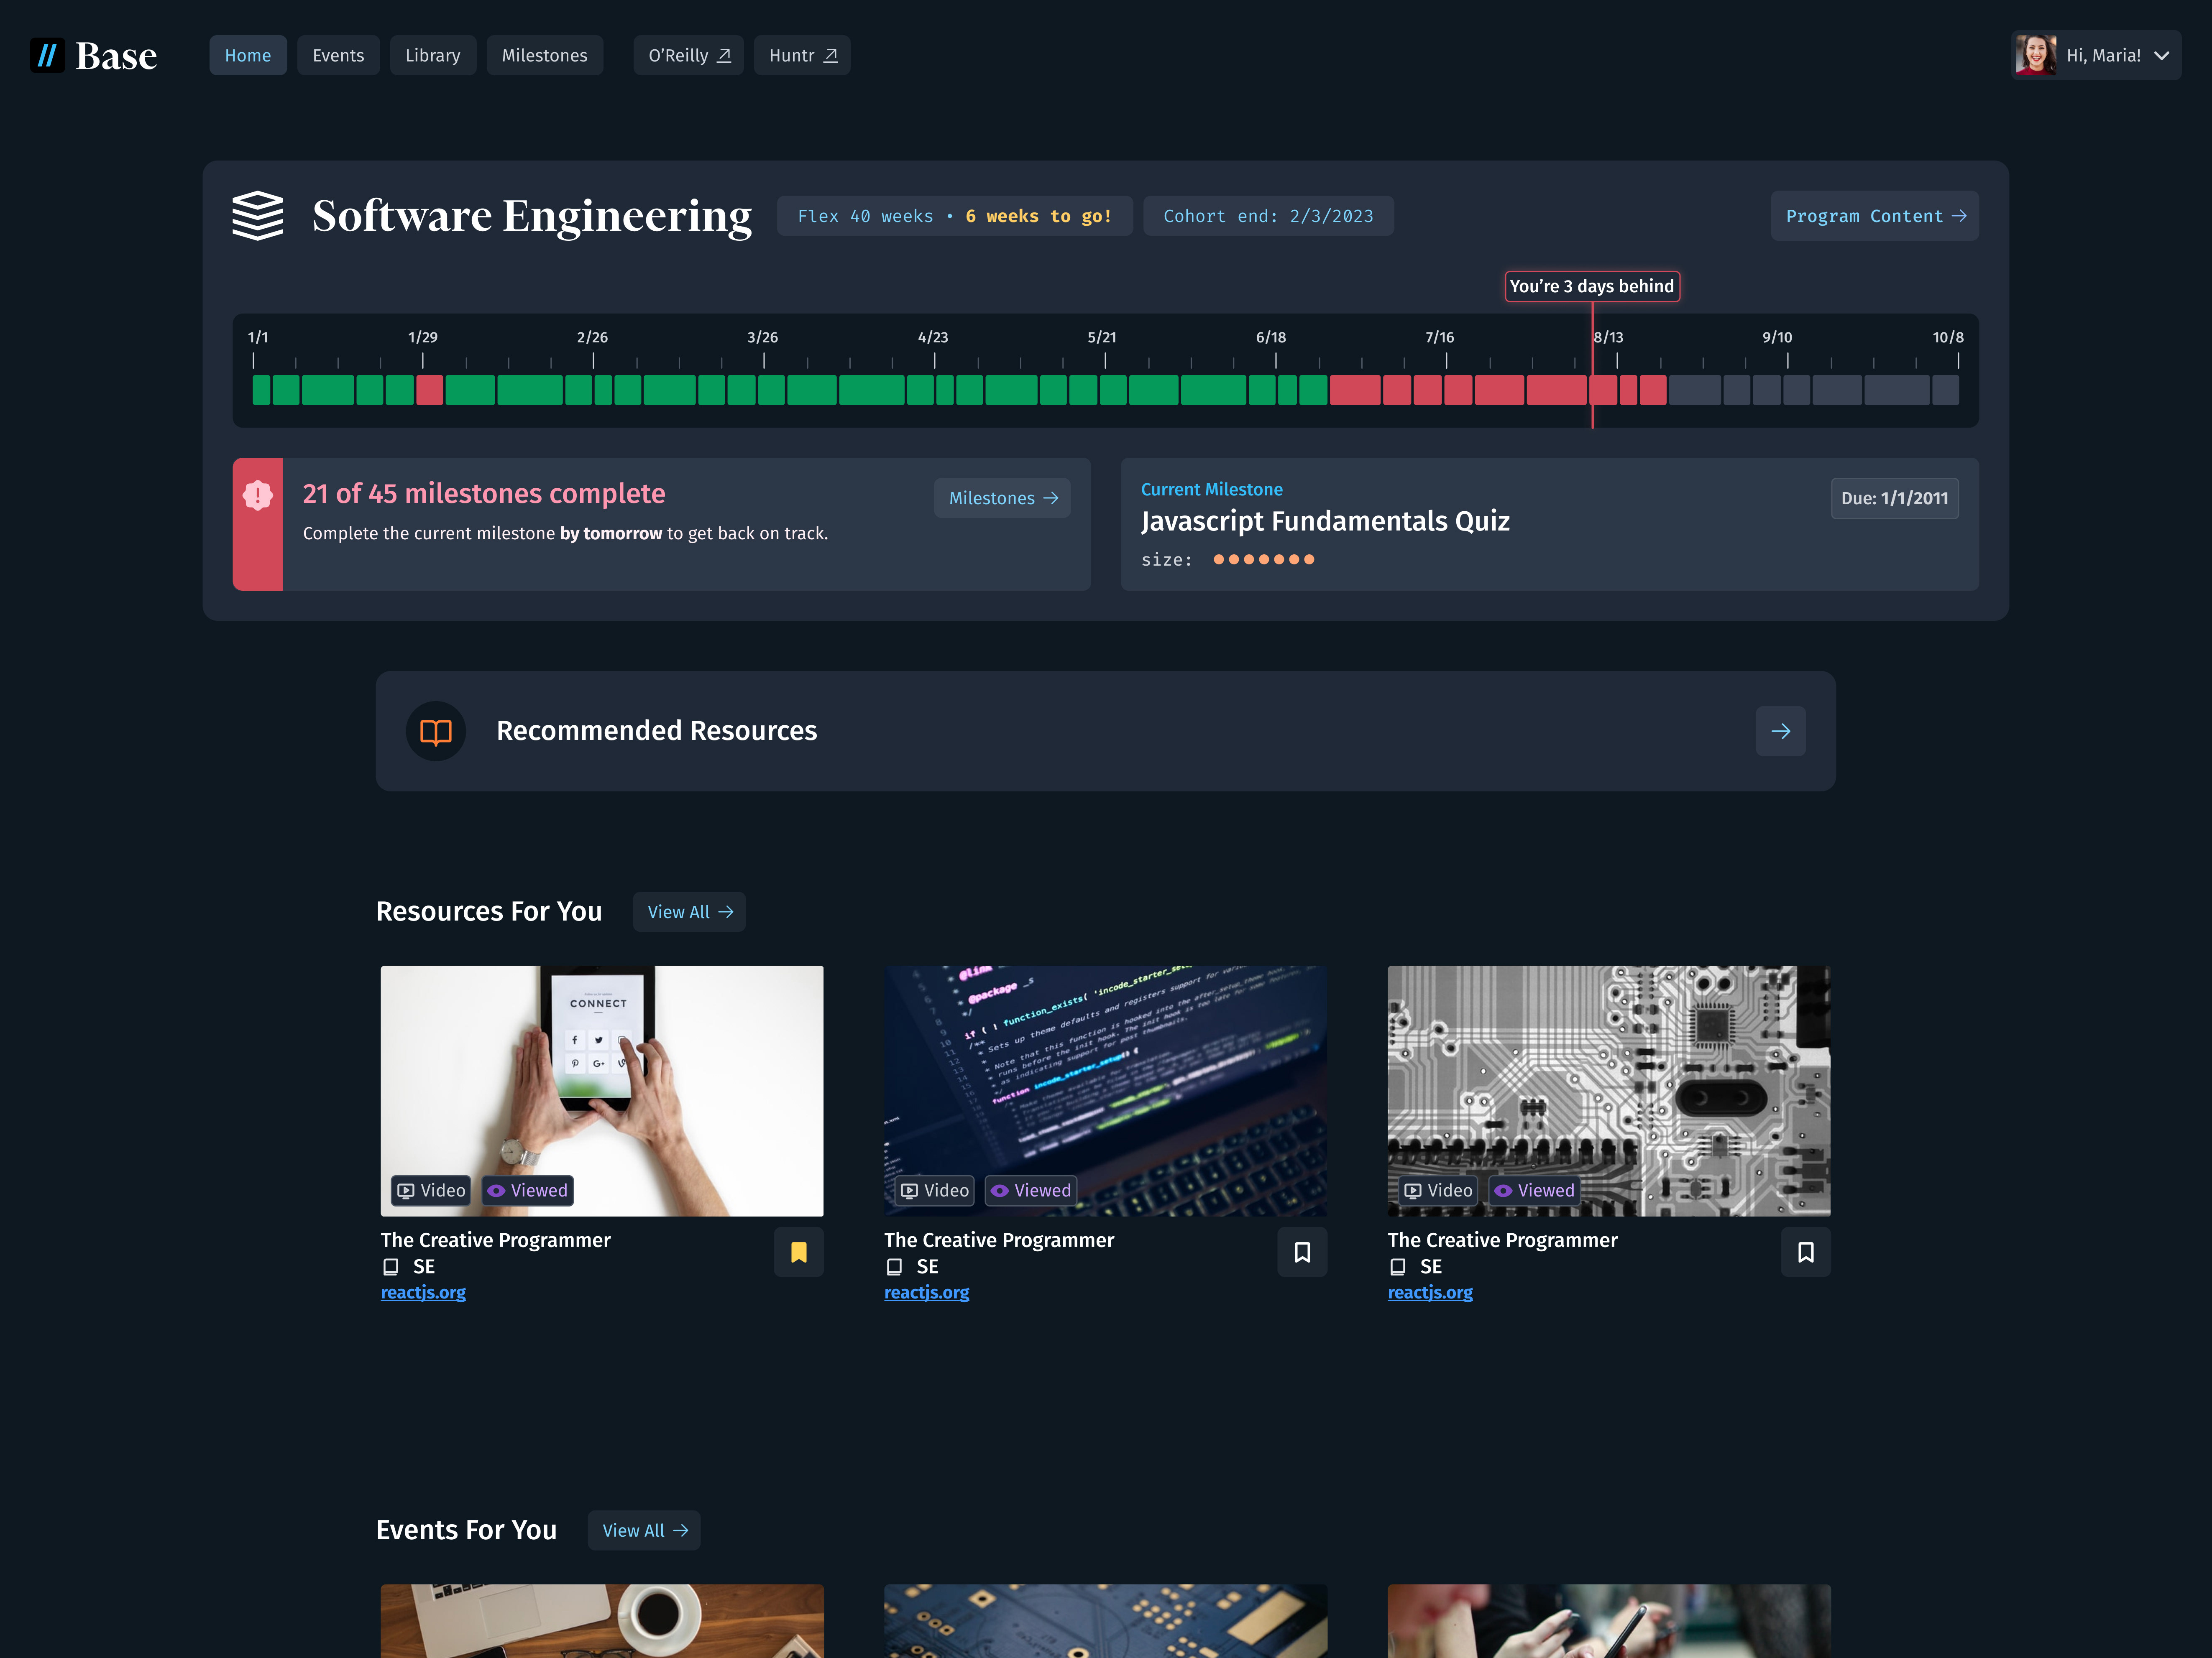View all Events For You
The width and height of the screenshot is (2212, 1658).
tap(644, 1530)
